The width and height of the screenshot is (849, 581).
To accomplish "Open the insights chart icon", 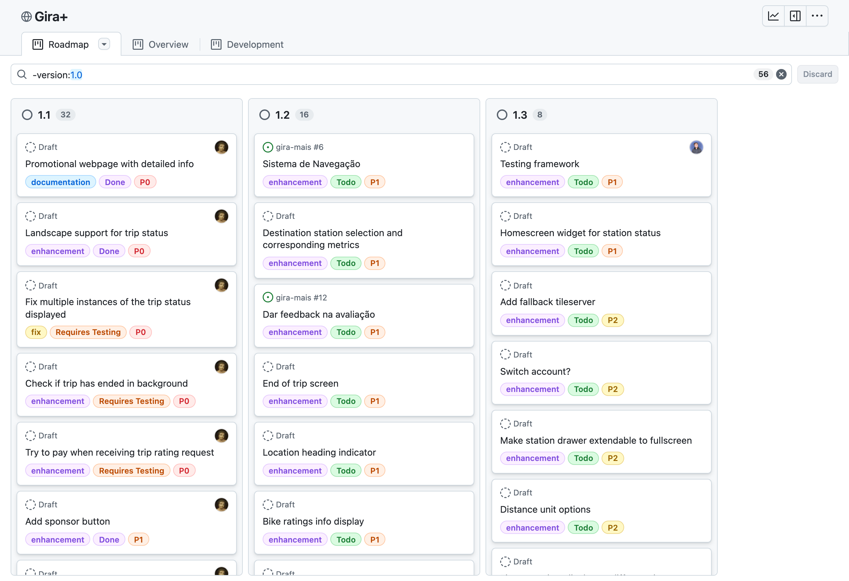I will point(773,16).
